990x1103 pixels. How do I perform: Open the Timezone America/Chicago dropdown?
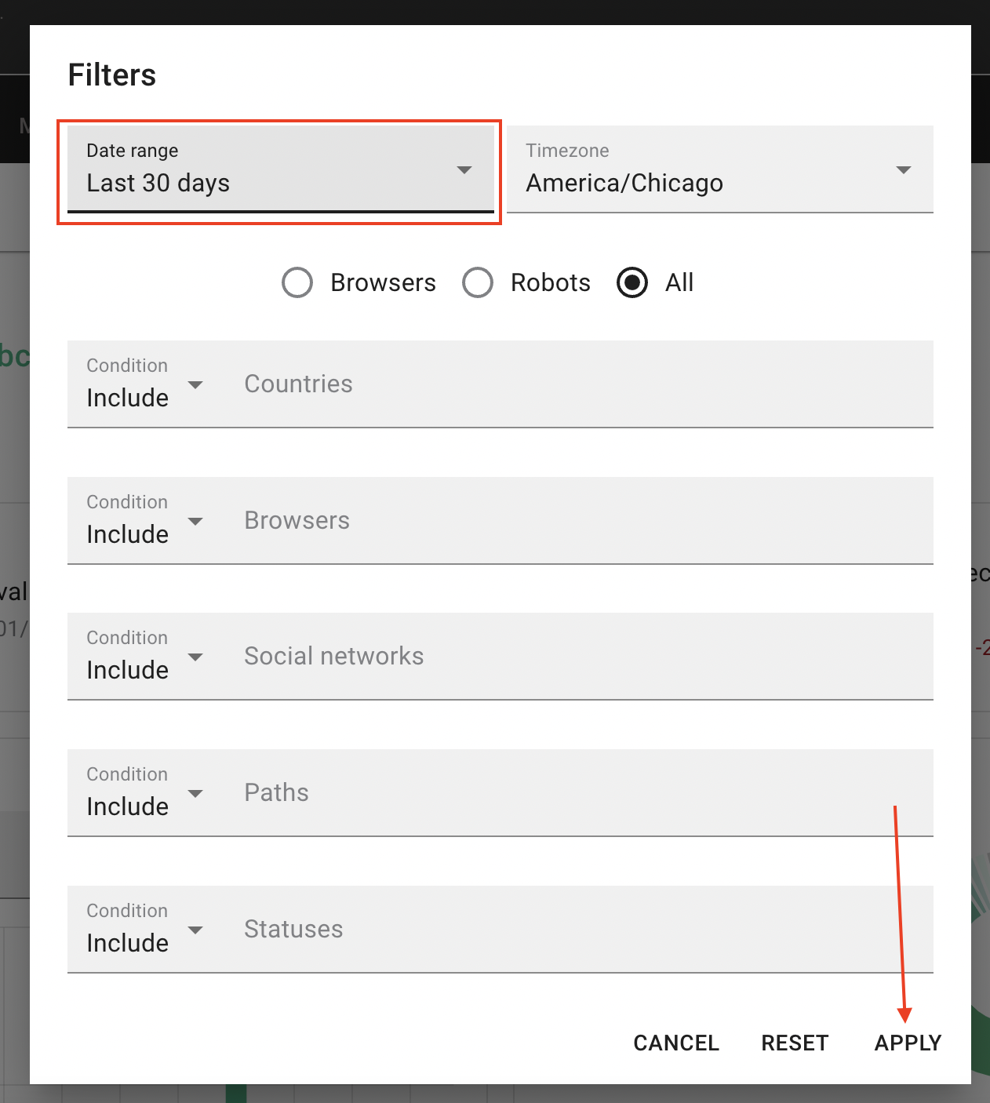(706, 170)
